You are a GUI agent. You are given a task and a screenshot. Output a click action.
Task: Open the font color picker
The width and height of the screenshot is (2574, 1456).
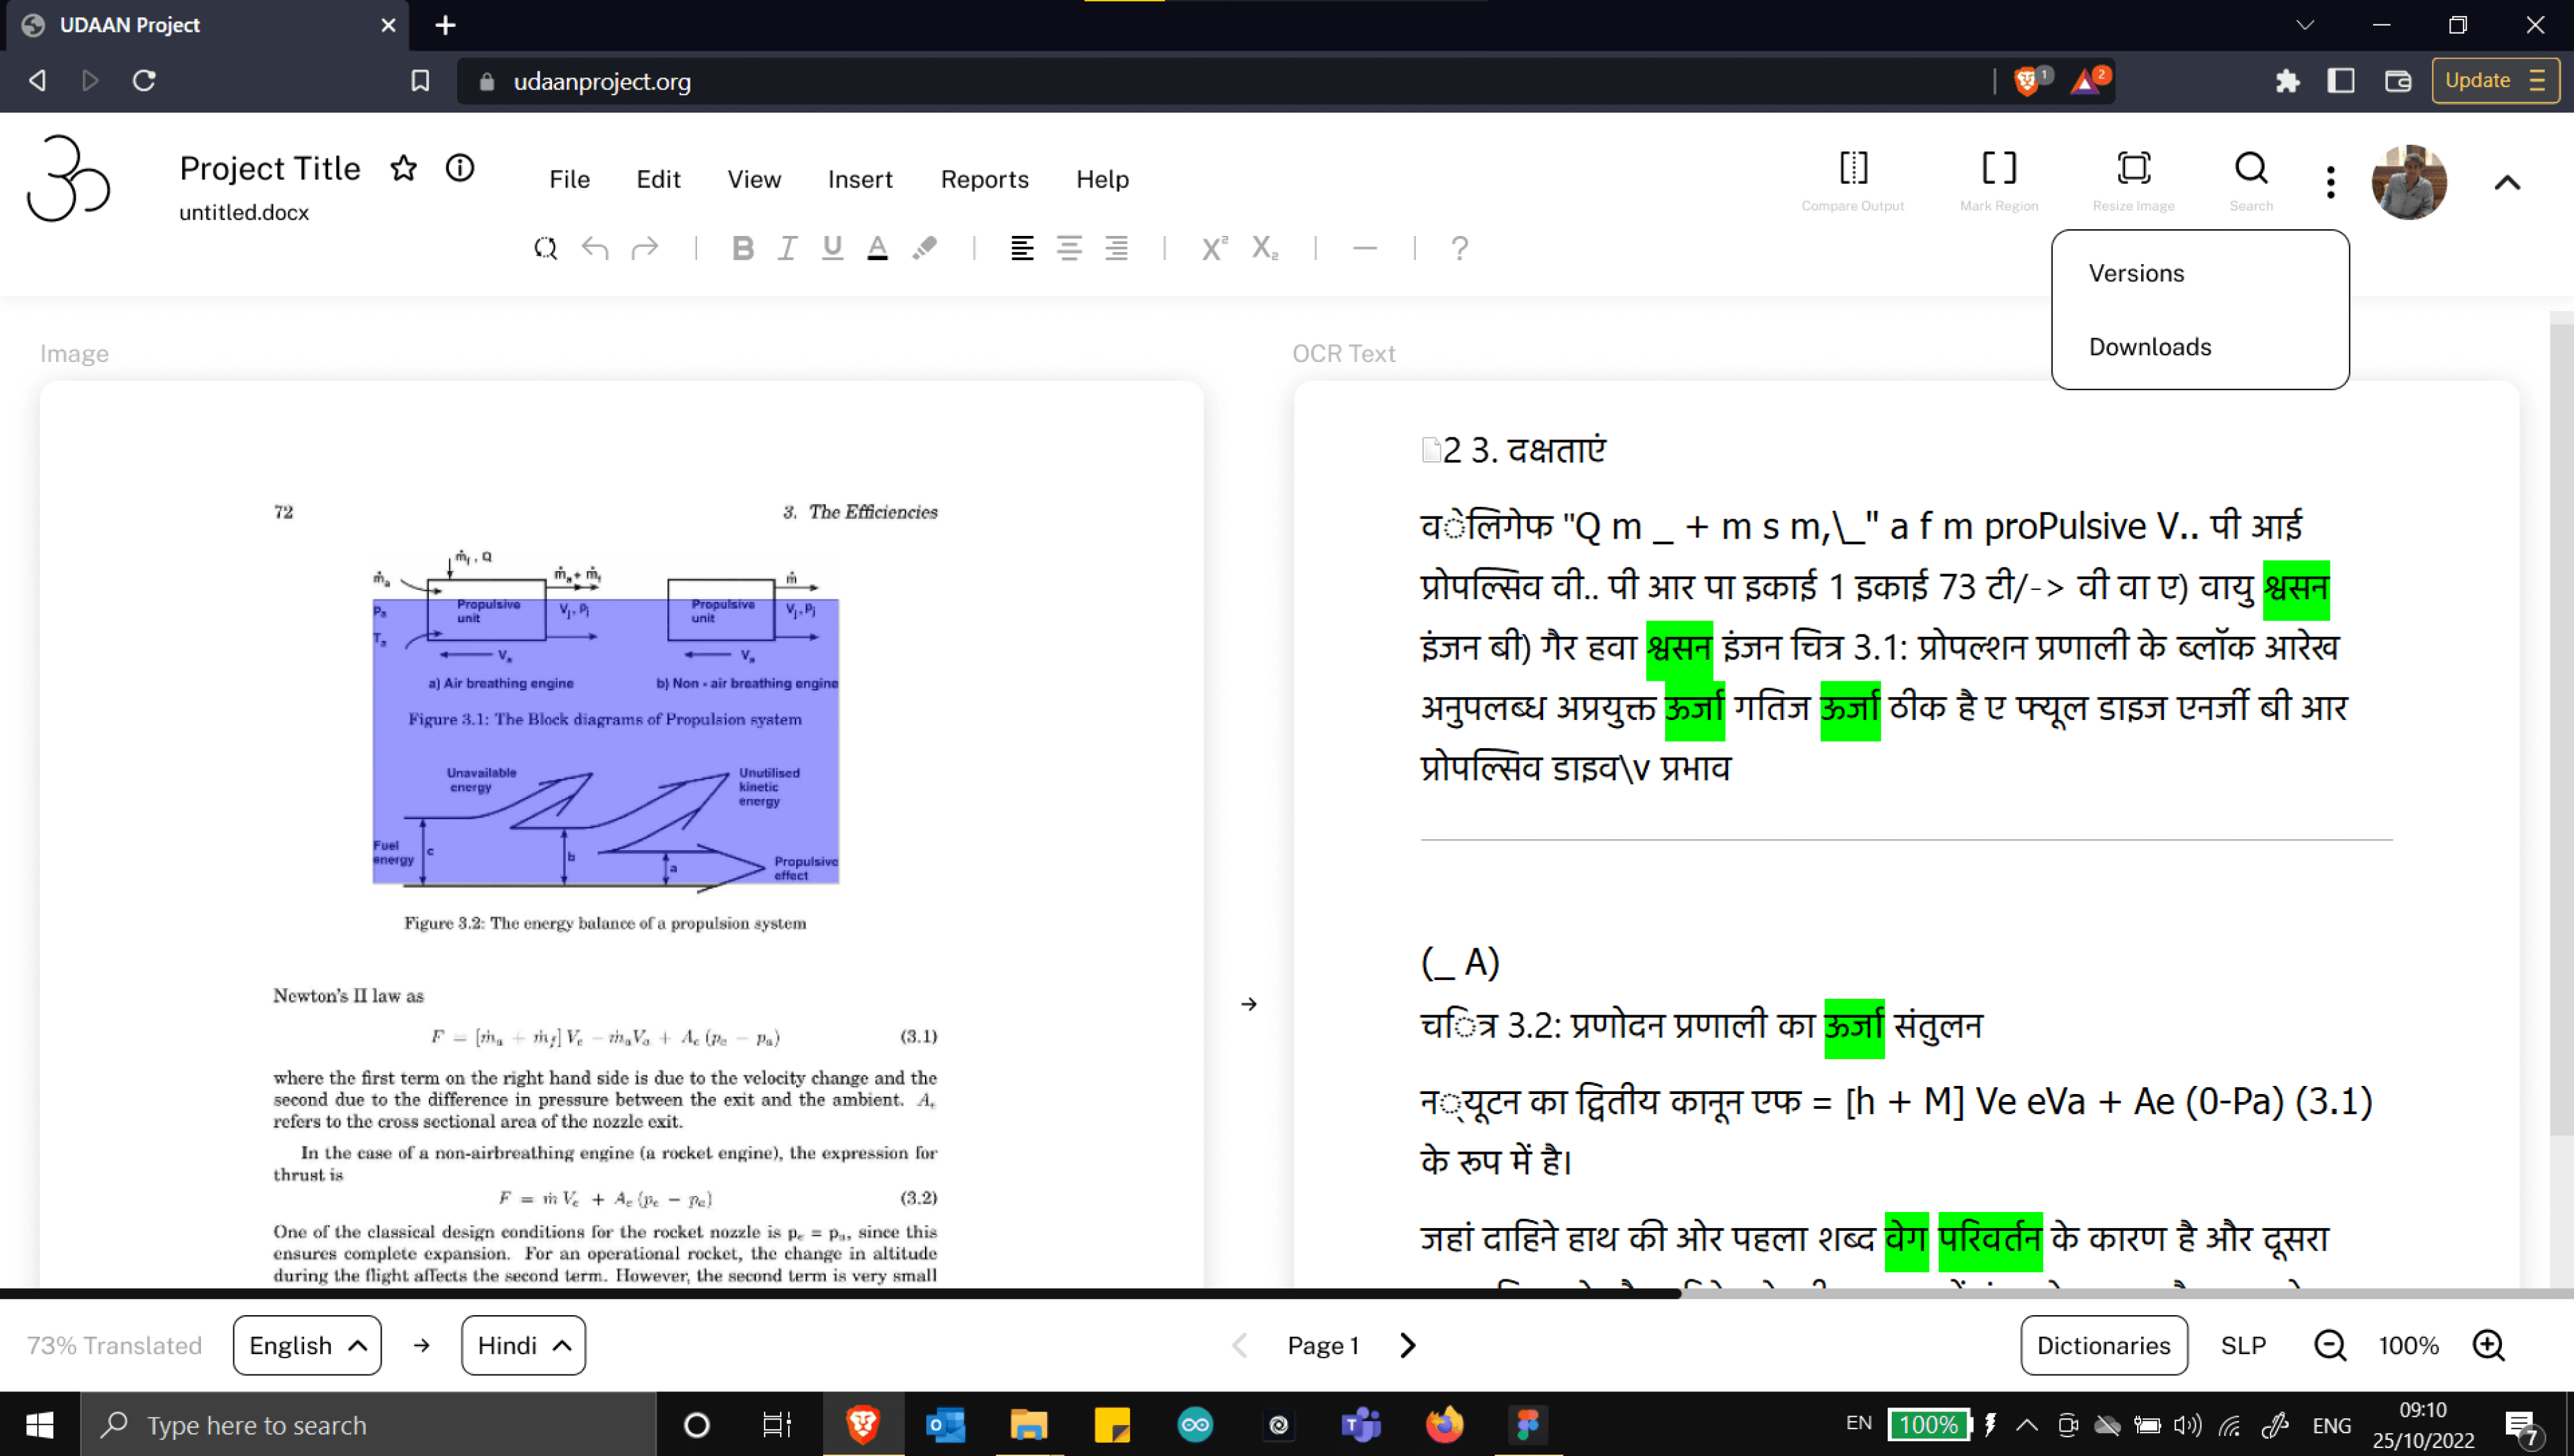(x=877, y=248)
